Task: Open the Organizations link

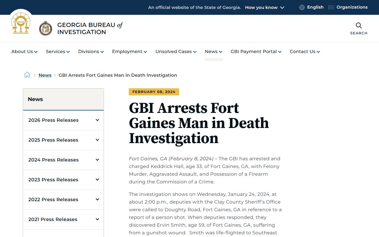Action: pos(352,7)
